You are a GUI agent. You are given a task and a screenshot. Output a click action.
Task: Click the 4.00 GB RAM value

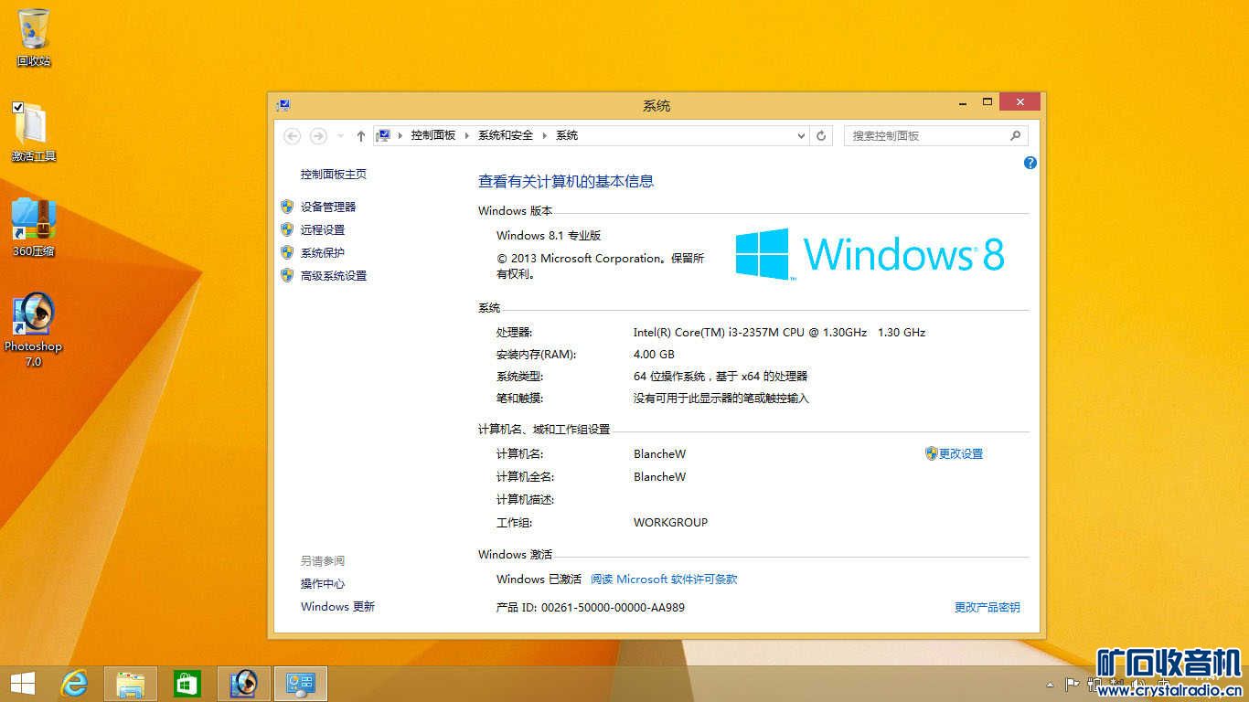(x=654, y=355)
